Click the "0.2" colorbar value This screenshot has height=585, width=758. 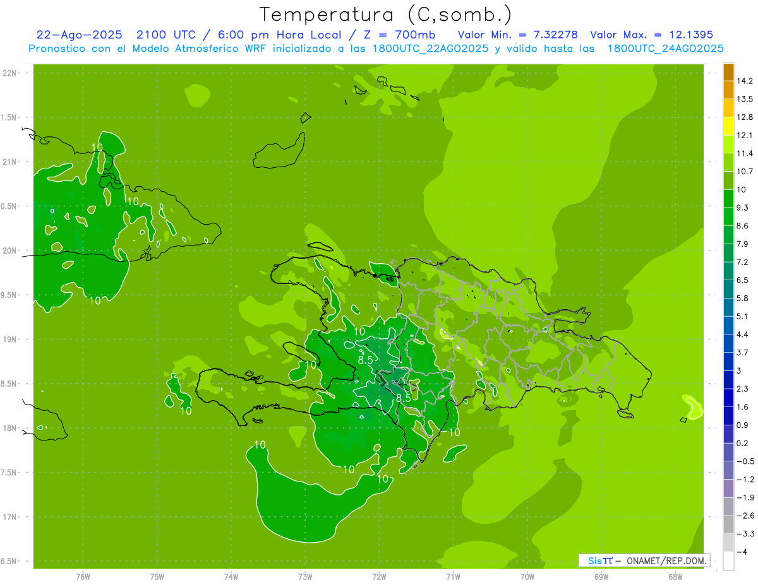(x=743, y=443)
